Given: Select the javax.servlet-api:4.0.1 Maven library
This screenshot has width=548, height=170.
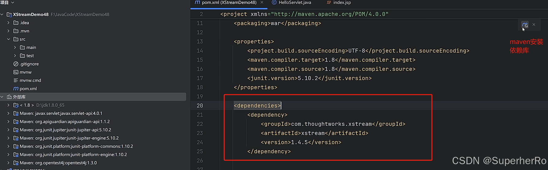Looking at the screenshot, I should click(61, 113).
